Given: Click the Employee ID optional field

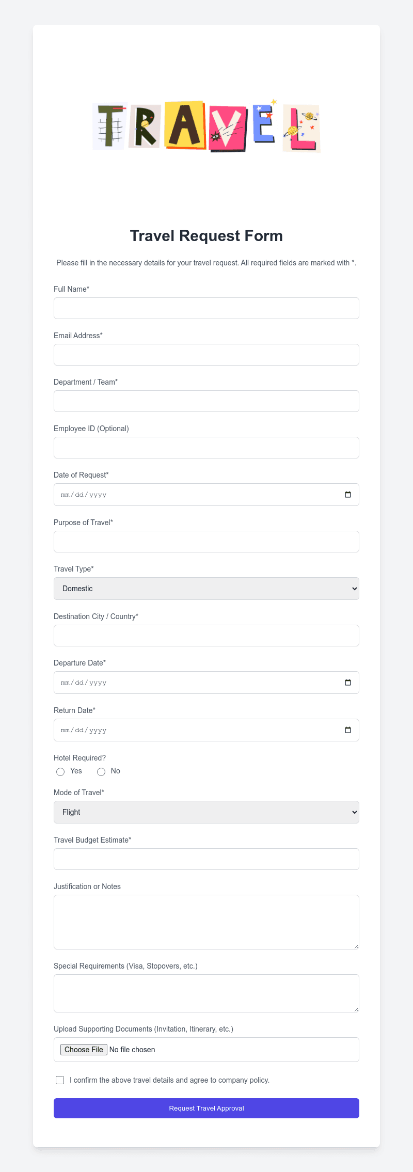Looking at the screenshot, I should pos(206,447).
